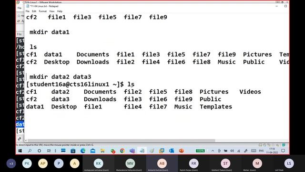Click the volume speaker tray icon
The image size is (305, 172).
pos(232,151)
